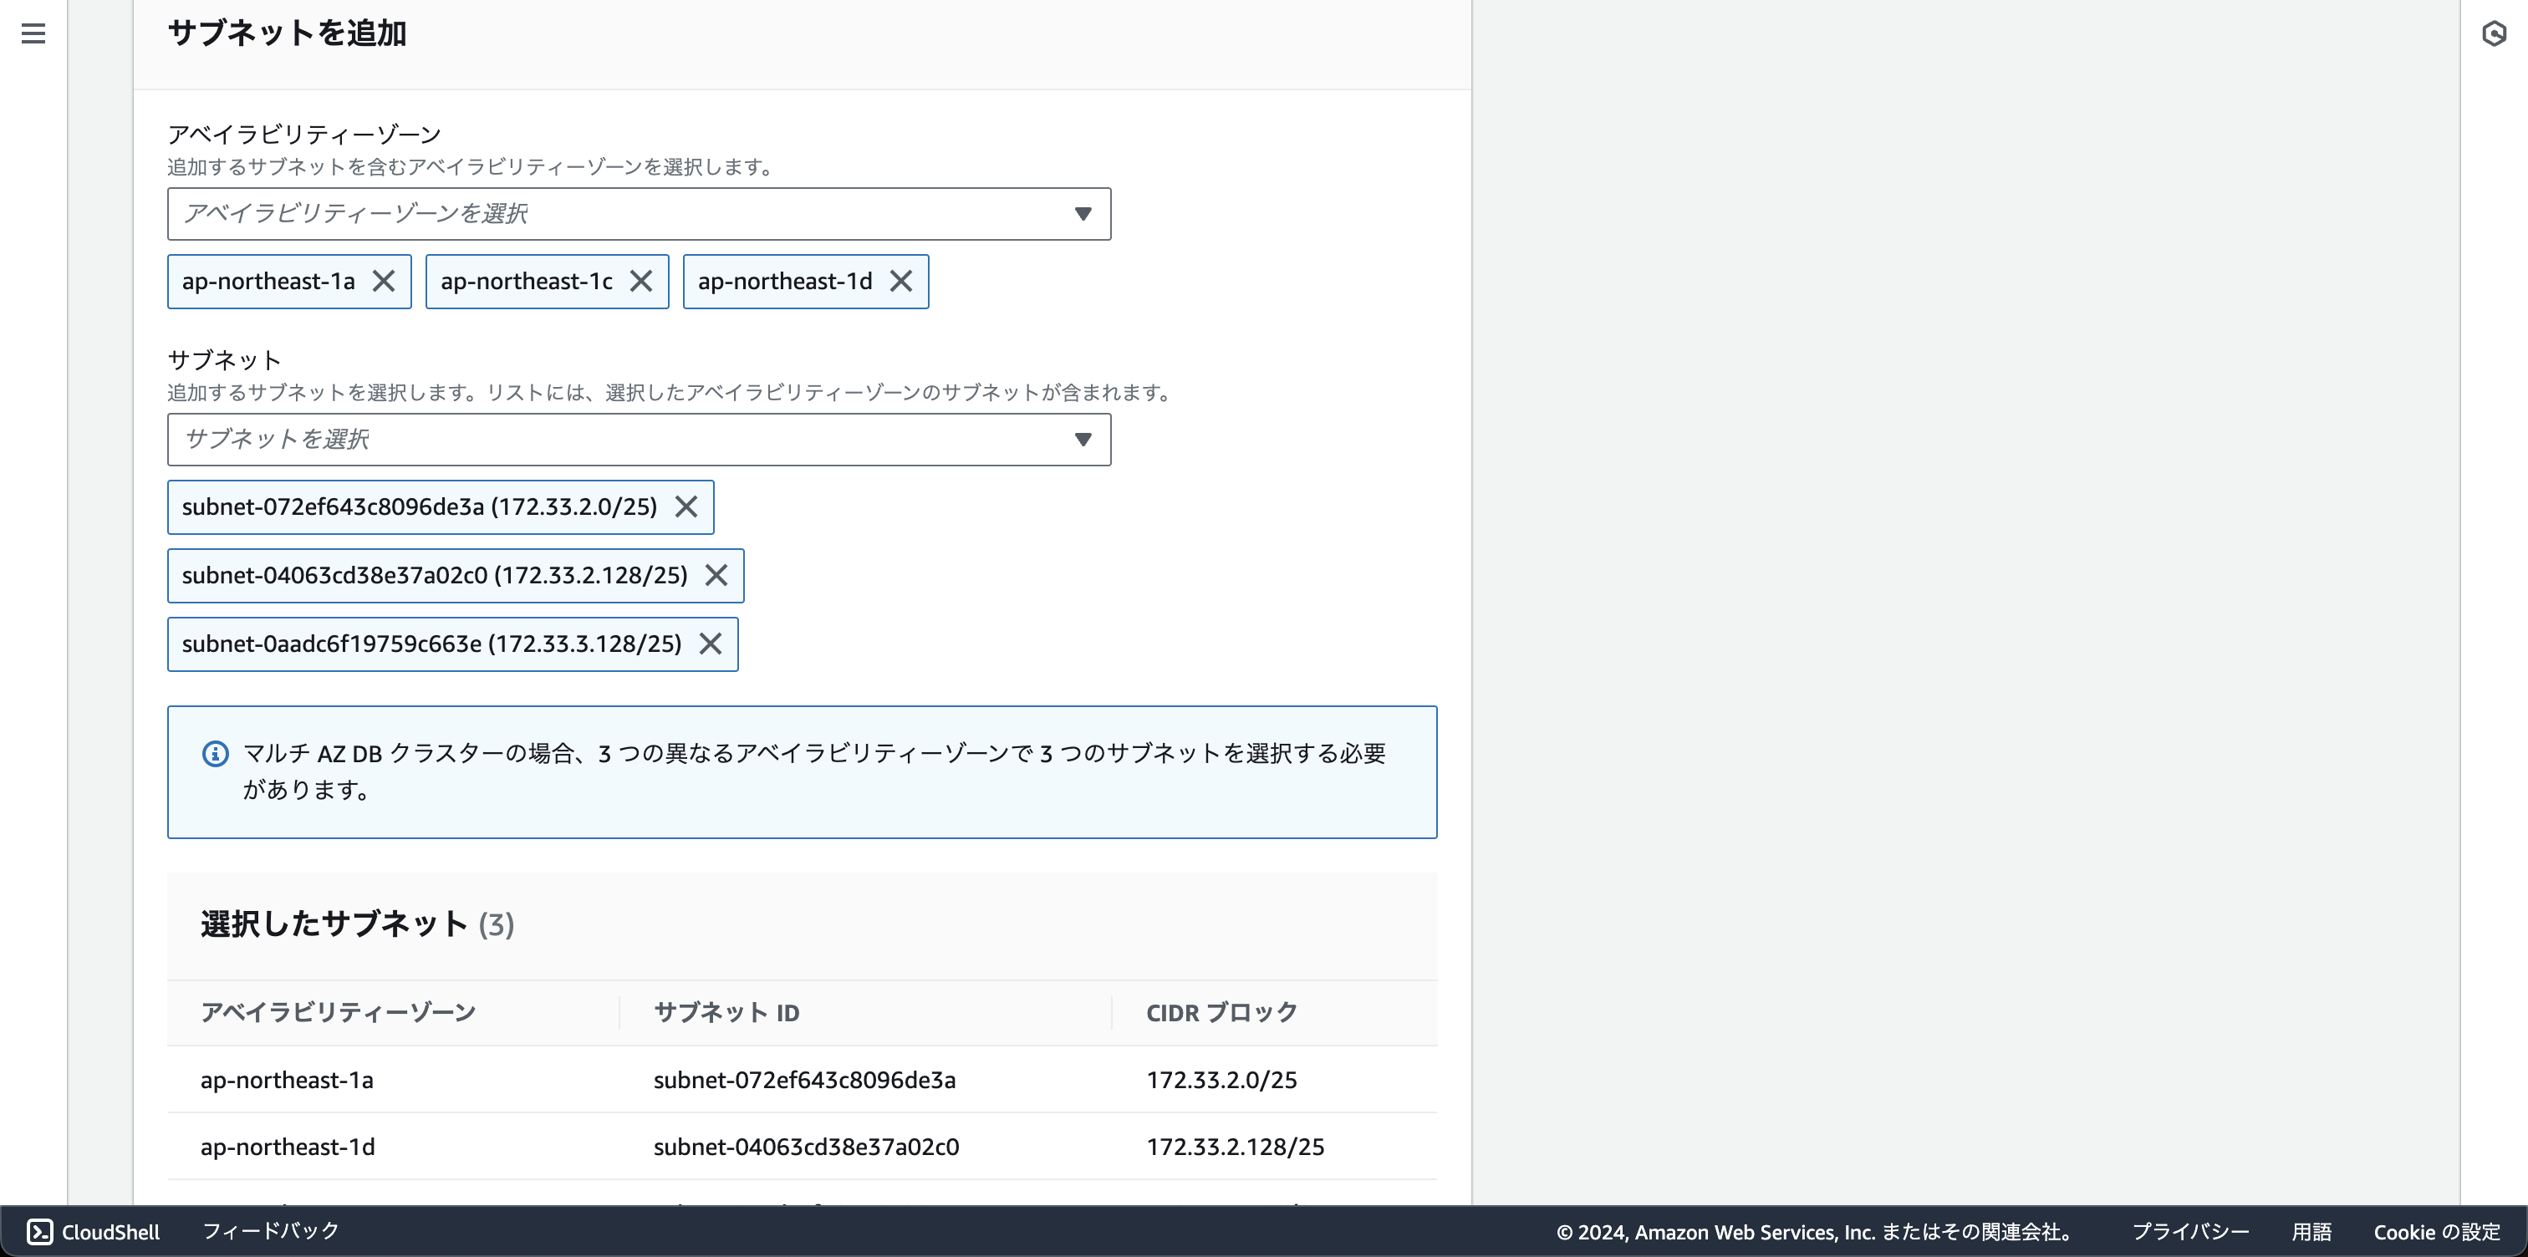Viewport: 2528px width, 1257px height.
Task: Click the サブネット ID column header
Action: tap(726, 1011)
